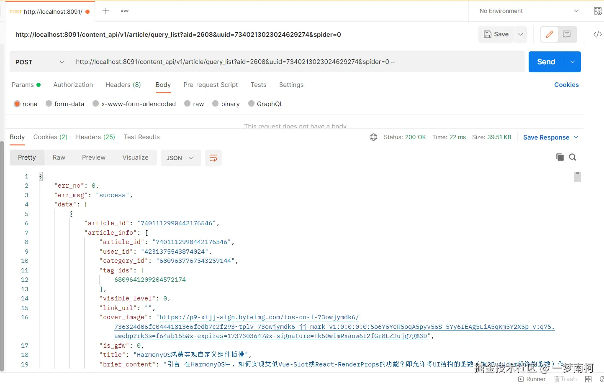The image size is (604, 384).
Task: Click the network globe icon
Action: click(373, 137)
